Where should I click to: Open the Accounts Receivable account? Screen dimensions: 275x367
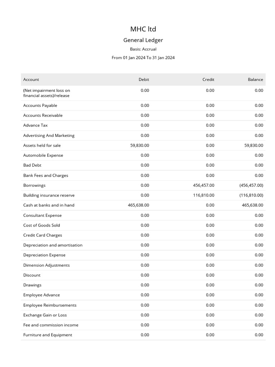(x=43, y=115)
